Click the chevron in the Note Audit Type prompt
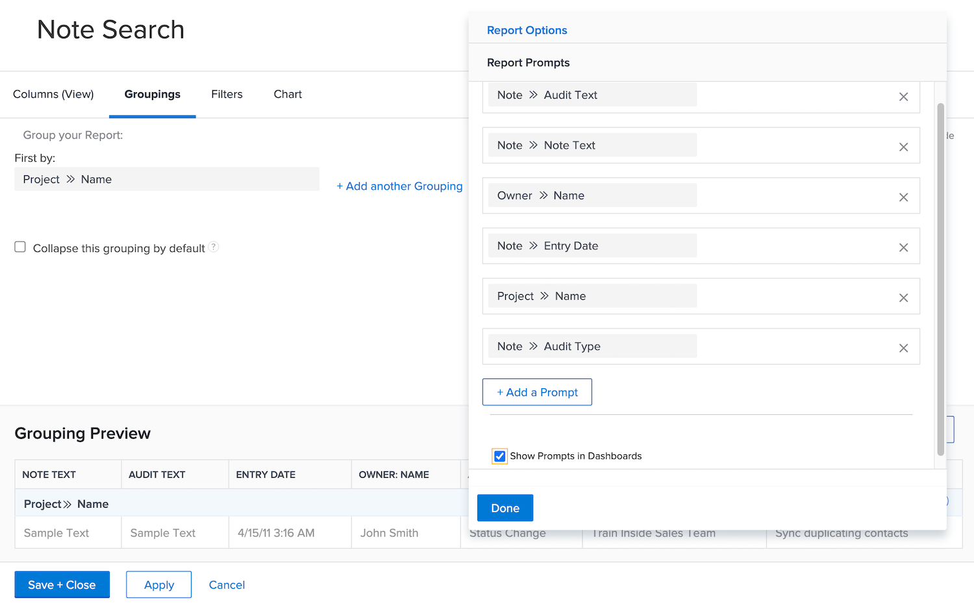Screen dimensions: 974x605 point(534,346)
